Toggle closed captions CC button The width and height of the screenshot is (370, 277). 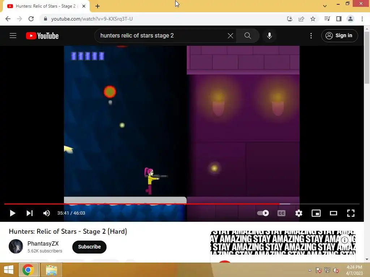coord(281,213)
